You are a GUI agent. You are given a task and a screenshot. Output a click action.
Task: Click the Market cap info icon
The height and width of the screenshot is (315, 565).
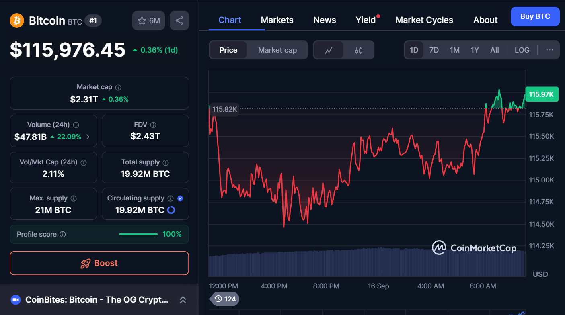pyautogui.click(x=118, y=87)
